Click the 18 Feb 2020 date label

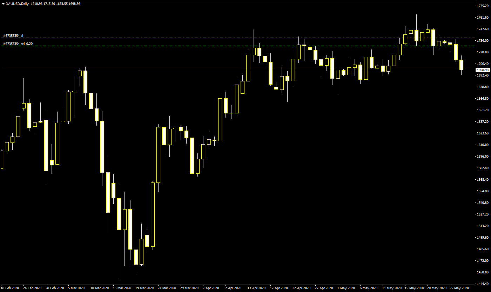pos(10,288)
